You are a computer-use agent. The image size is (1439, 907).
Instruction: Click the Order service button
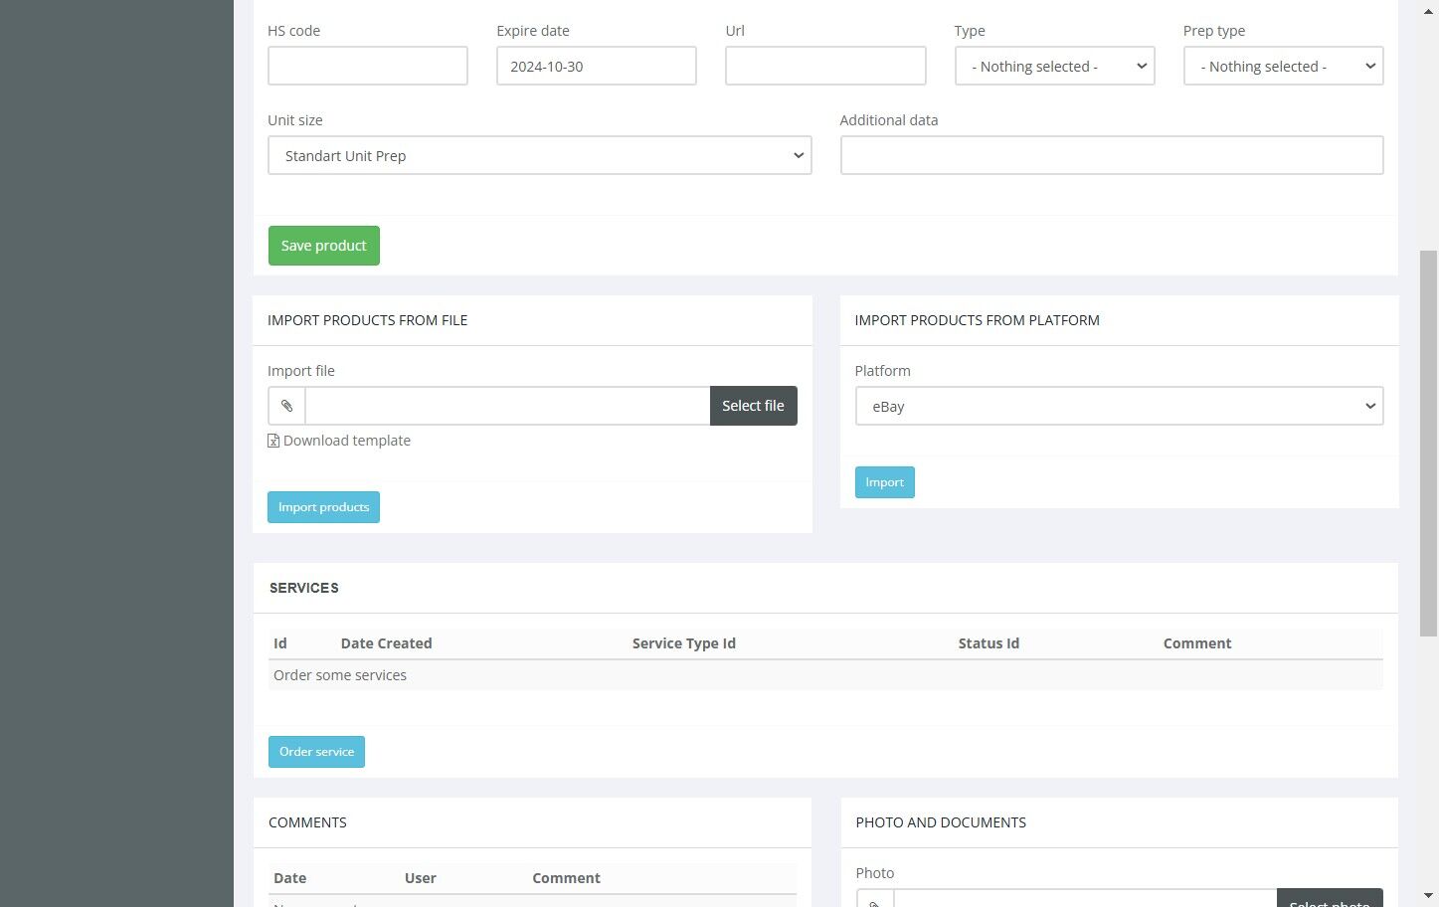316,752
